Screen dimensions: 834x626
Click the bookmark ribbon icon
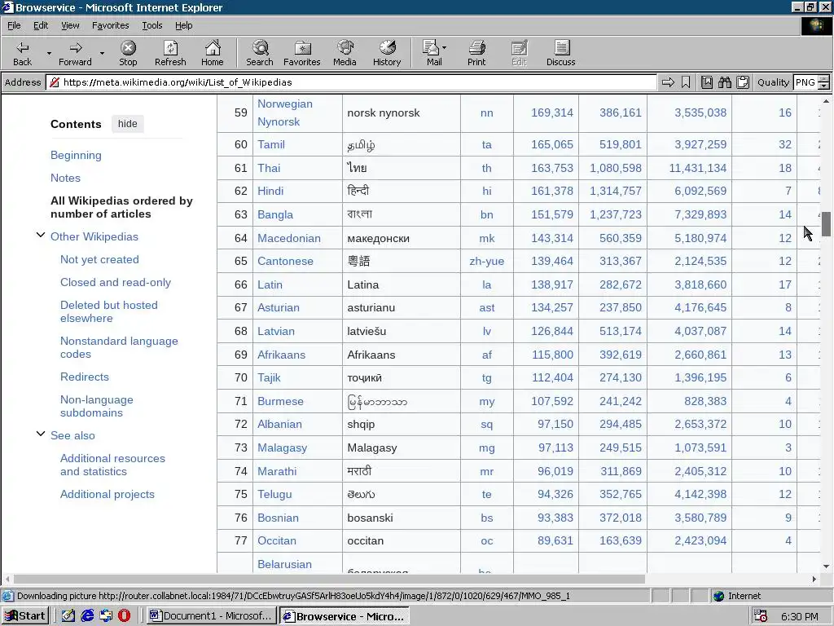pos(686,82)
